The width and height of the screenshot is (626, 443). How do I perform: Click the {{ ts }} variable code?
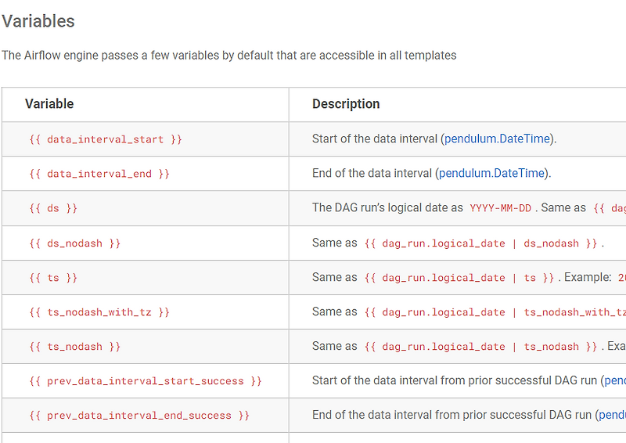53,278
